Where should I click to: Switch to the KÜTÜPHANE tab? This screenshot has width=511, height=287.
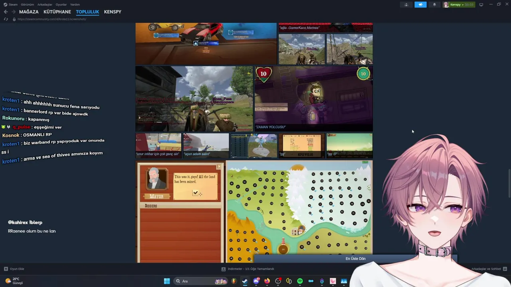57,12
